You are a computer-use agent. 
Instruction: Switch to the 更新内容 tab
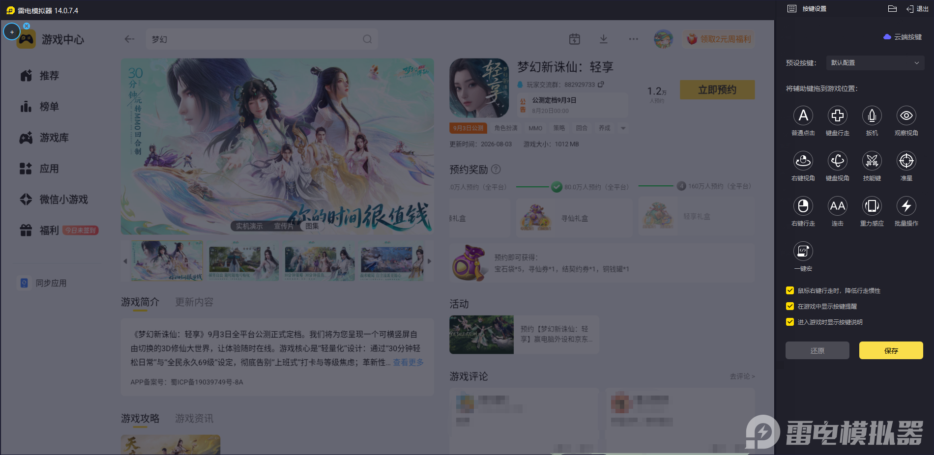click(194, 302)
